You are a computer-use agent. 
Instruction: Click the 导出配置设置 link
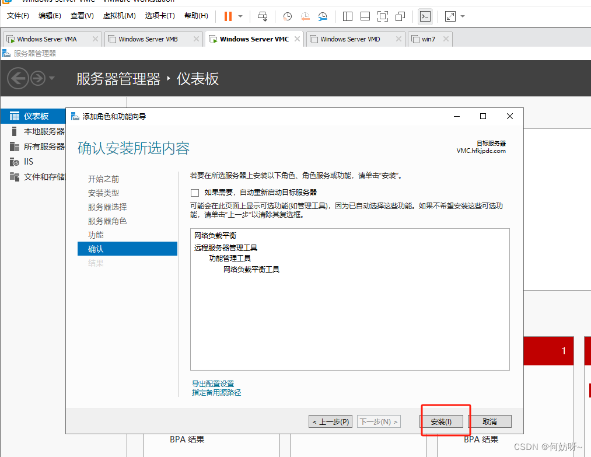coord(213,383)
